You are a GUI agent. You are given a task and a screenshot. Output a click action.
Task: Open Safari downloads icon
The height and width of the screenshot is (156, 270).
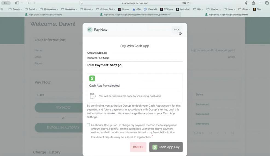pyautogui.click(x=246, y=3)
